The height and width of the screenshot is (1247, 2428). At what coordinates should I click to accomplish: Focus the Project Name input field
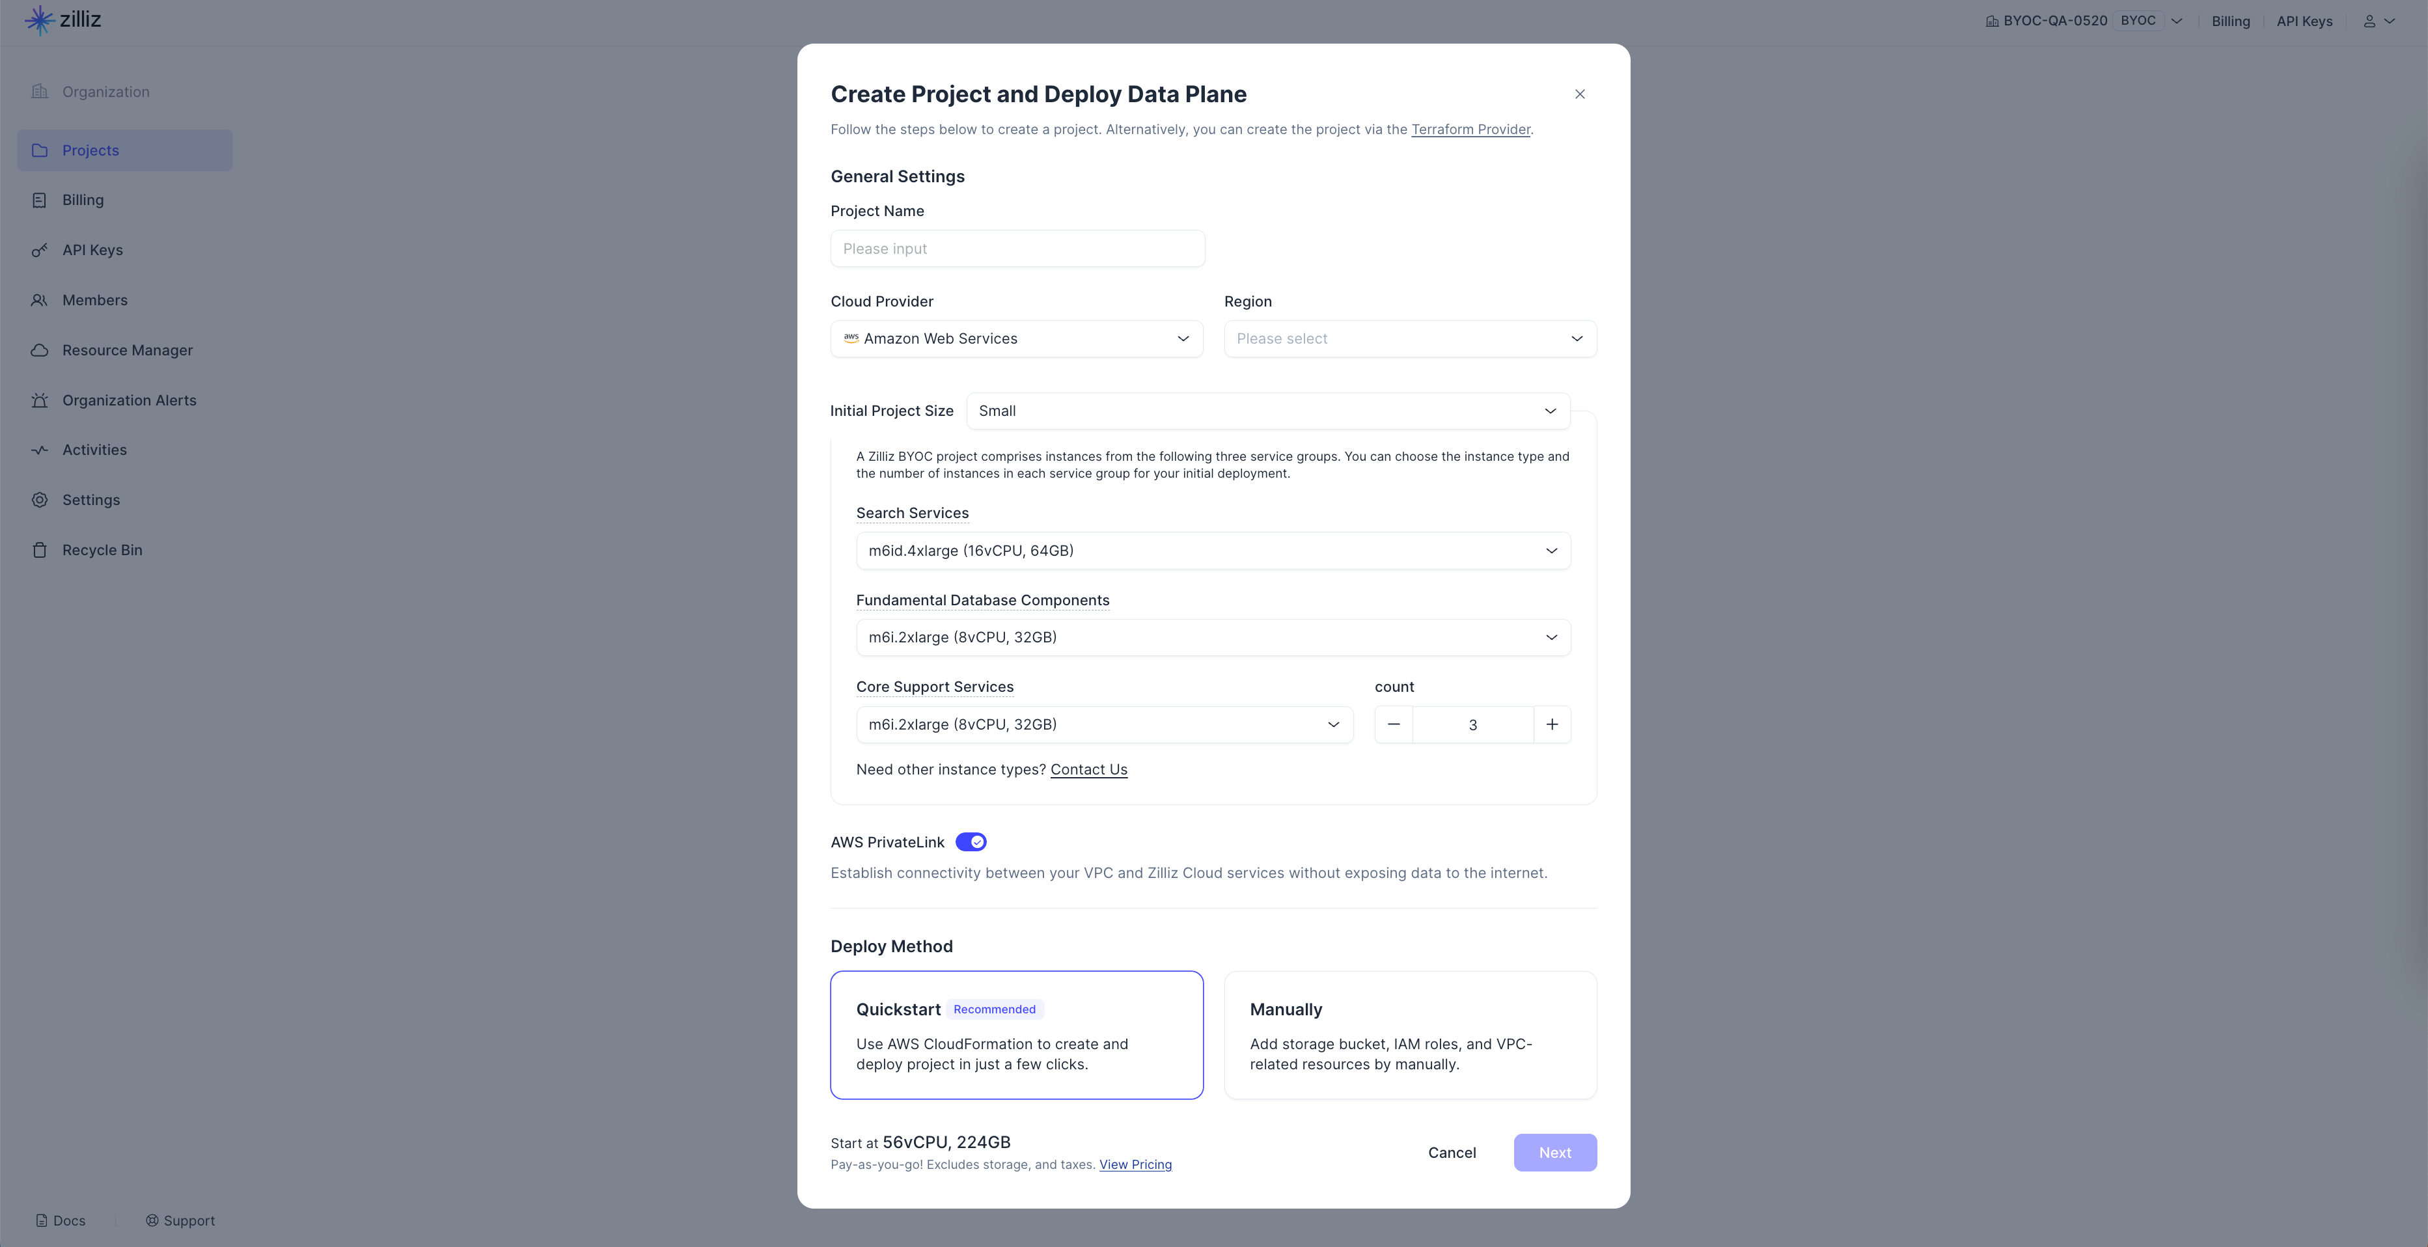[x=1018, y=249]
